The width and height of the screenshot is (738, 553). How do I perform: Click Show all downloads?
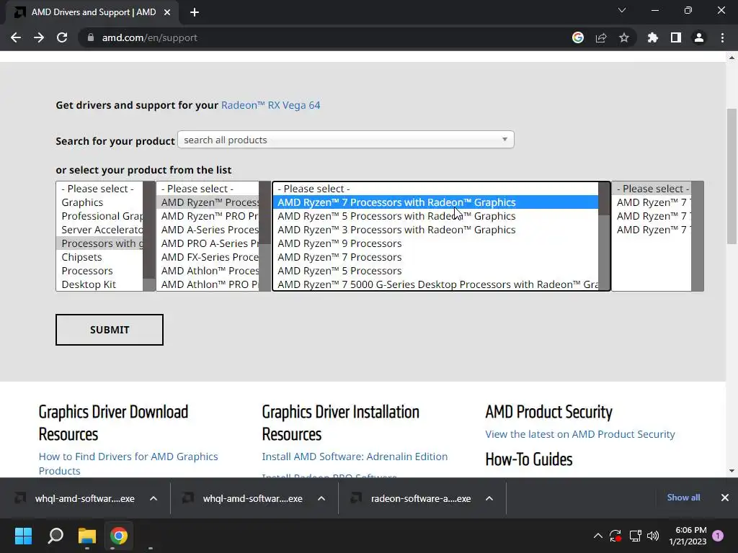tap(683, 498)
